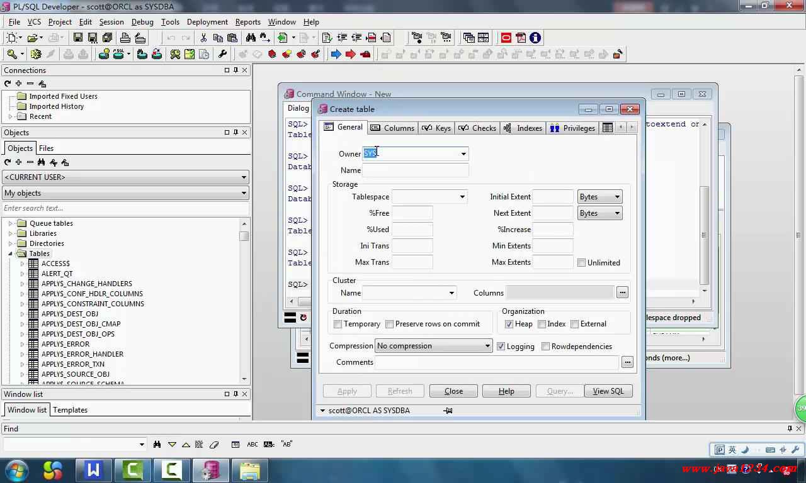The height and width of the screenshot is (483, 806).
Task: Click the Save floppy disk icon
Action: coord(78,38)
